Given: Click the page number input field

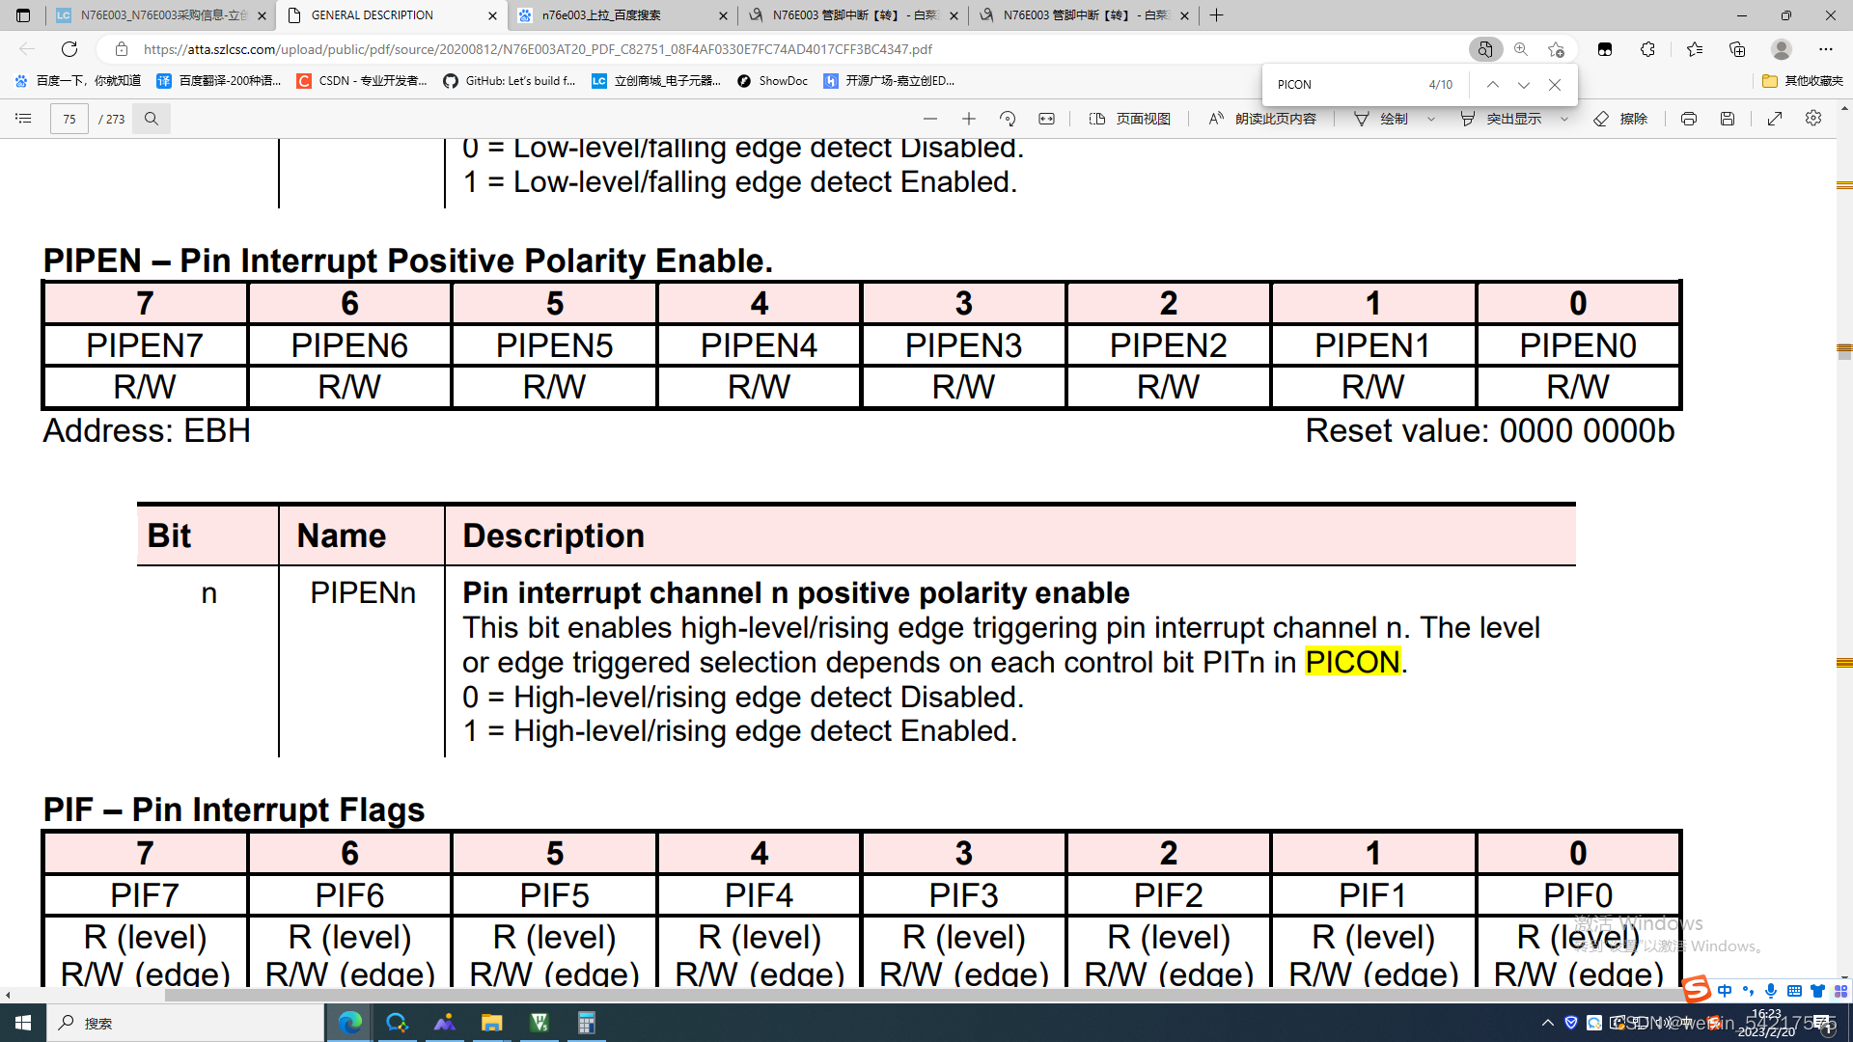Looking at the screenshot, I should 69,119.
